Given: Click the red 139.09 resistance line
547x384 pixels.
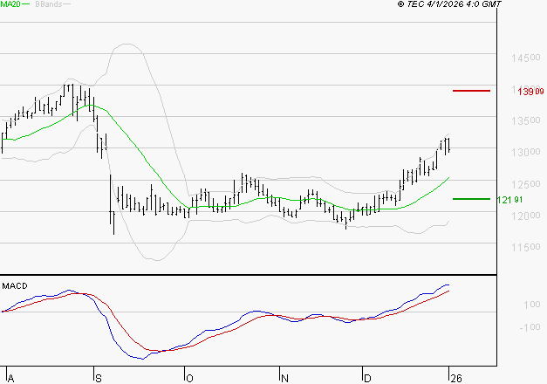Looking at the screenshot, I should pos(471,91).
